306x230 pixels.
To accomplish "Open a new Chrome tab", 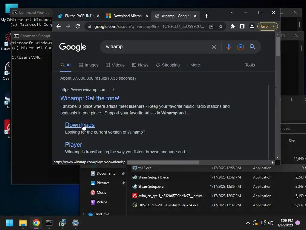I will 206,16.
